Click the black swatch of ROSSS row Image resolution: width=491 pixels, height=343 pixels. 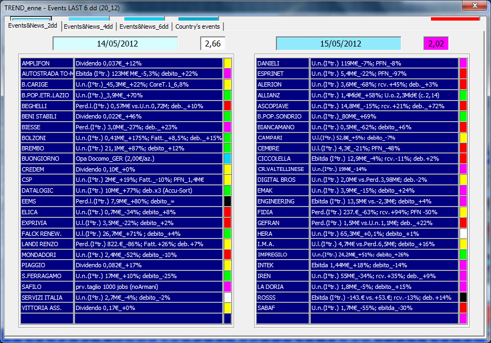[x=463, y=297]
